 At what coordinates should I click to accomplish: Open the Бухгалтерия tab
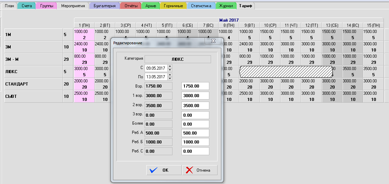click(x=104, y=6)
